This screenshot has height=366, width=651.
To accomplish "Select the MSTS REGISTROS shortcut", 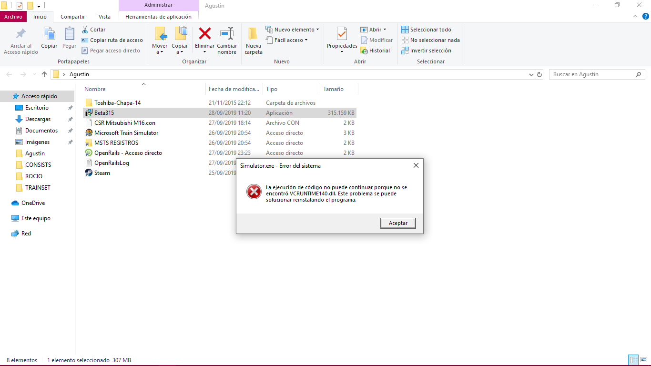I will click(x=116, y=143).
